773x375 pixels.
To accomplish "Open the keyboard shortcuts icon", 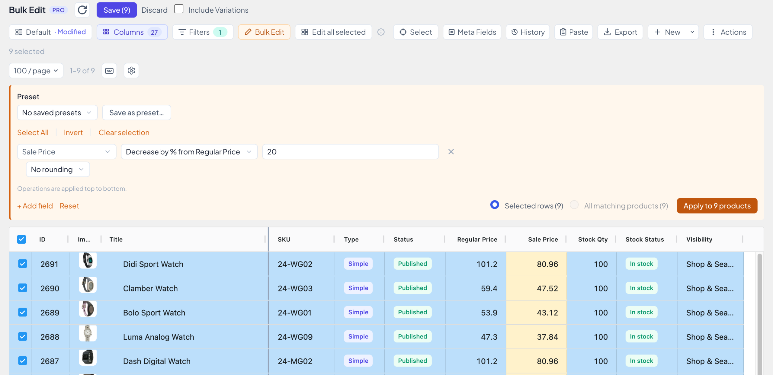I will [109, 71].
